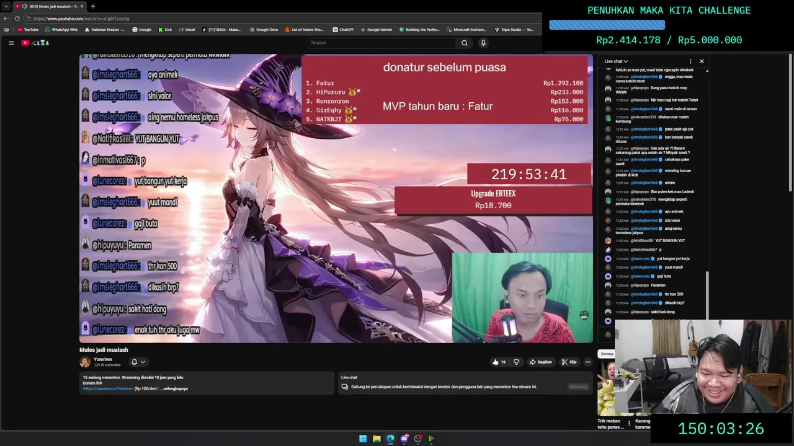Click the Bagikan share button
Viewport: 794px width, 446px height.
coord(540,362)
